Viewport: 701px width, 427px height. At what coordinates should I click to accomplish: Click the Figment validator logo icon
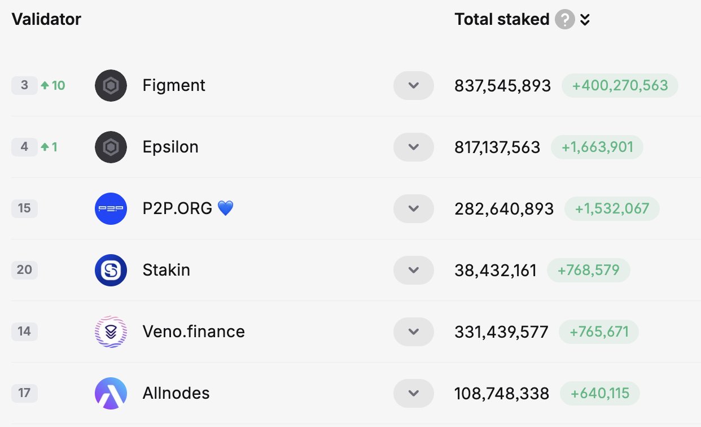click(111, 86)
